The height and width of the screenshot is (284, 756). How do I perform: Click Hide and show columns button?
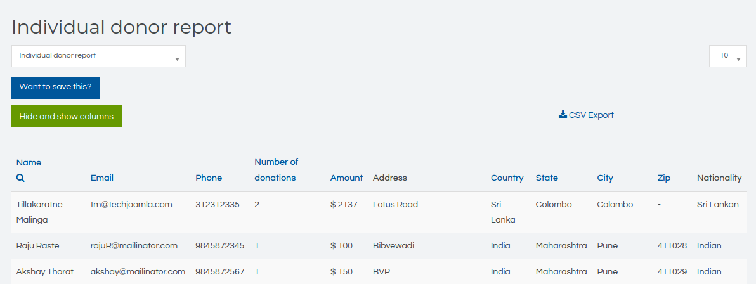(x=67, y=117)
